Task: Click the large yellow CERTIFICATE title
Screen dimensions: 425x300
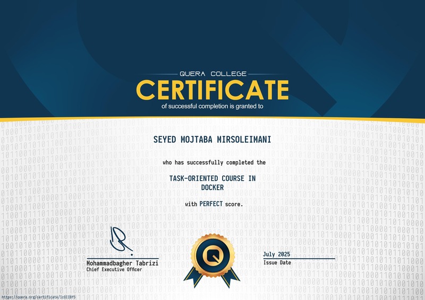Action: click(212, 90)
